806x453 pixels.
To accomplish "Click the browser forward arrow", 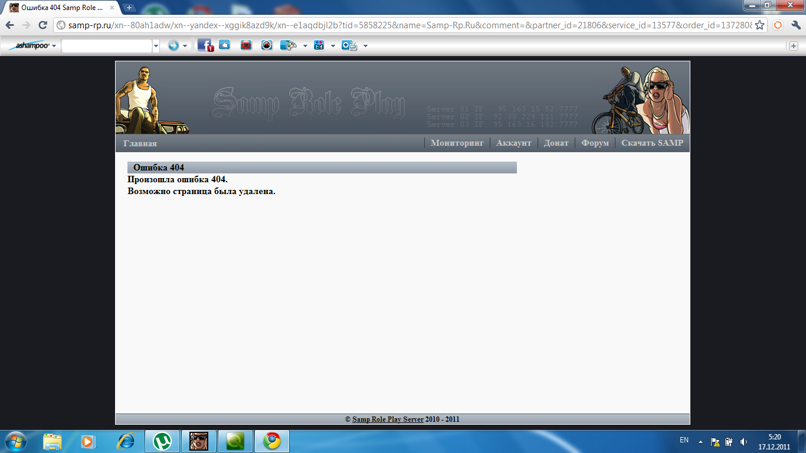I will point(27,25).
